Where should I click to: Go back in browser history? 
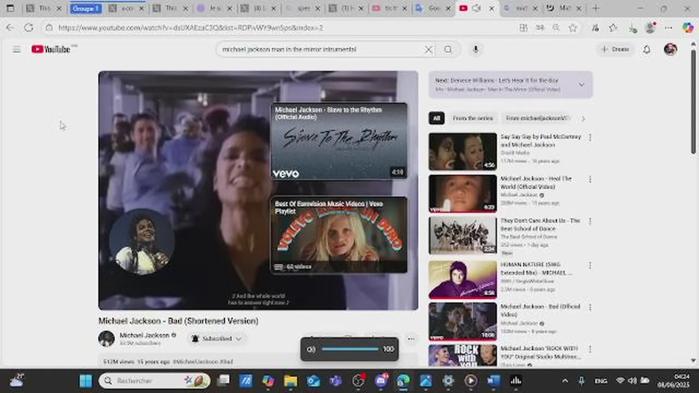(x=10, y=27)
